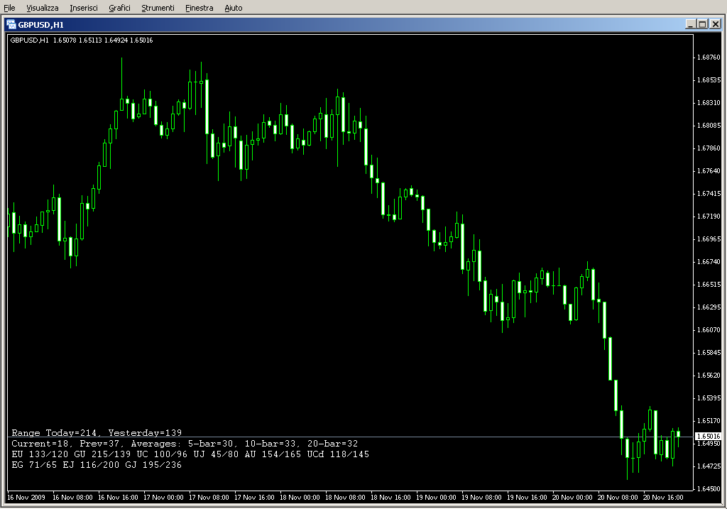The image size is (727, 509).
Task: Click the '18 Nov 08:00' time axis label
Action: pyautogui.click(x=345, y=498)
